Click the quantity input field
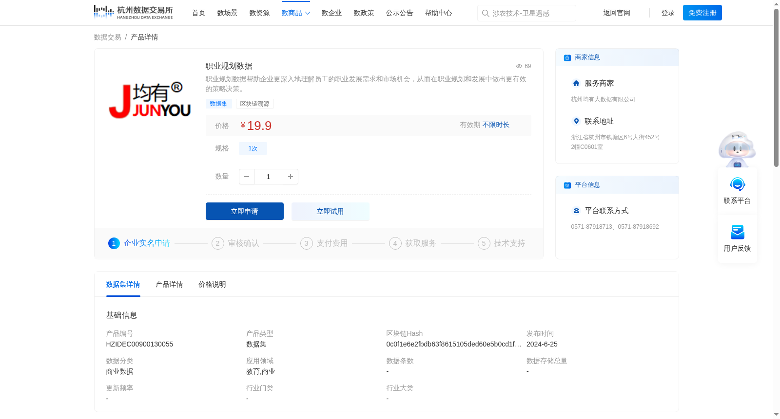 [x=269, y=177]
